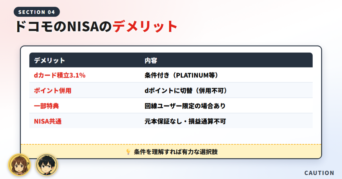Click the ポイント併用 row label
The width and height of the screenshot is (342, 179).
click(52, 90)
